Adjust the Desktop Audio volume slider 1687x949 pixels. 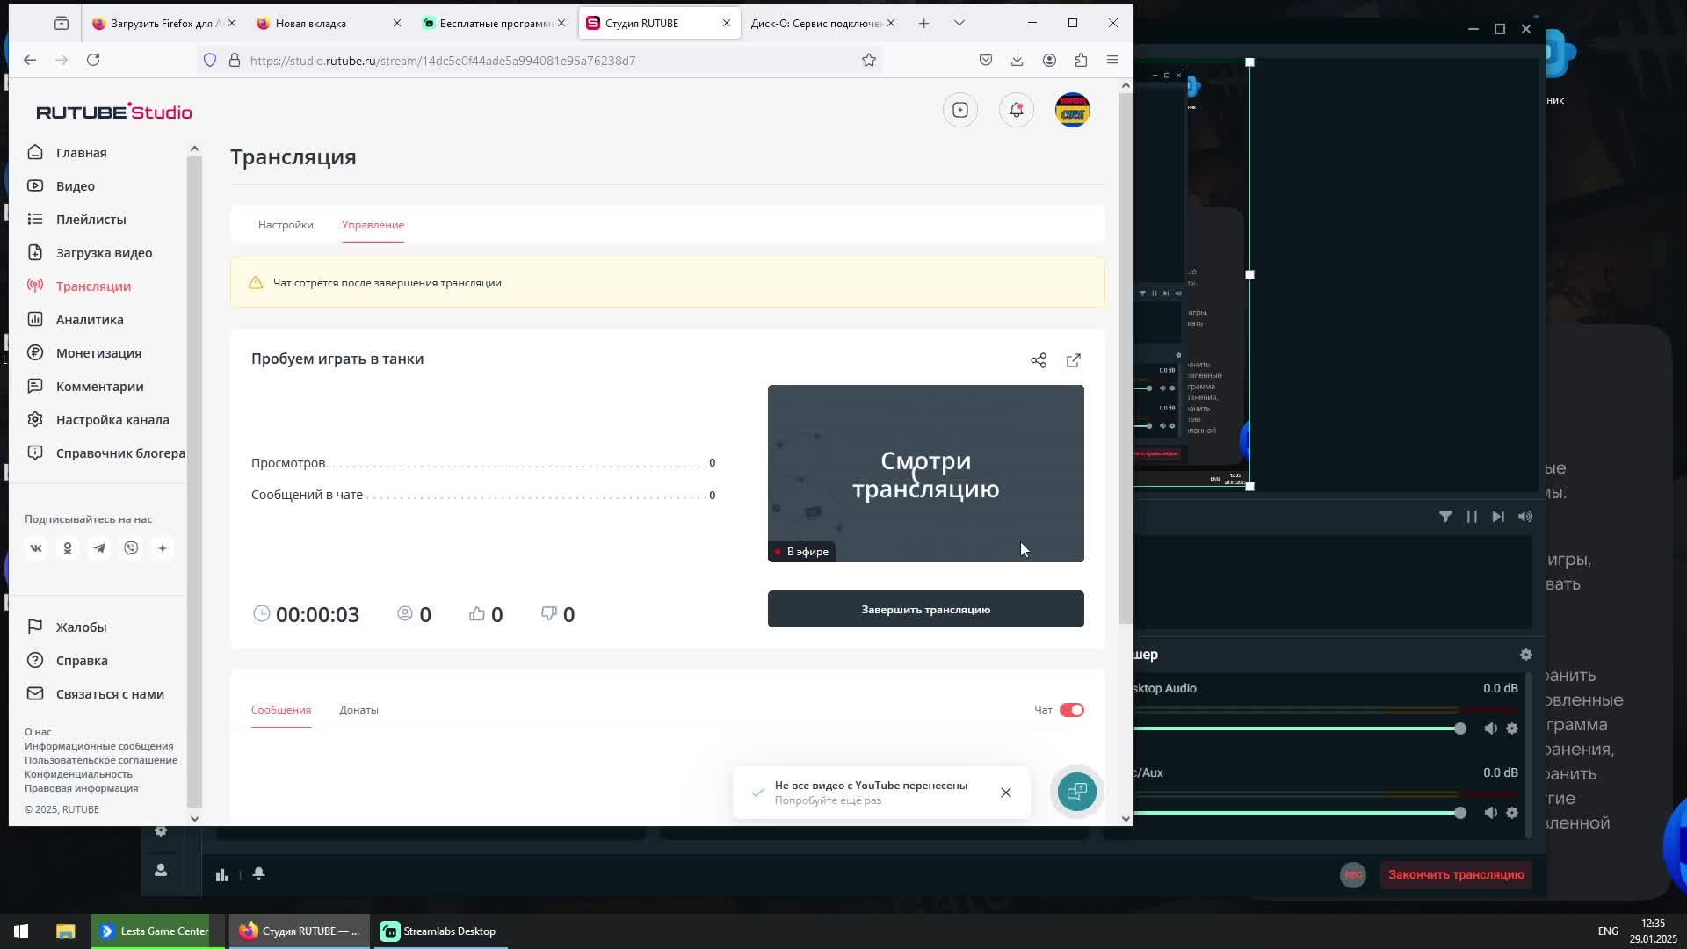point(1459,728)
